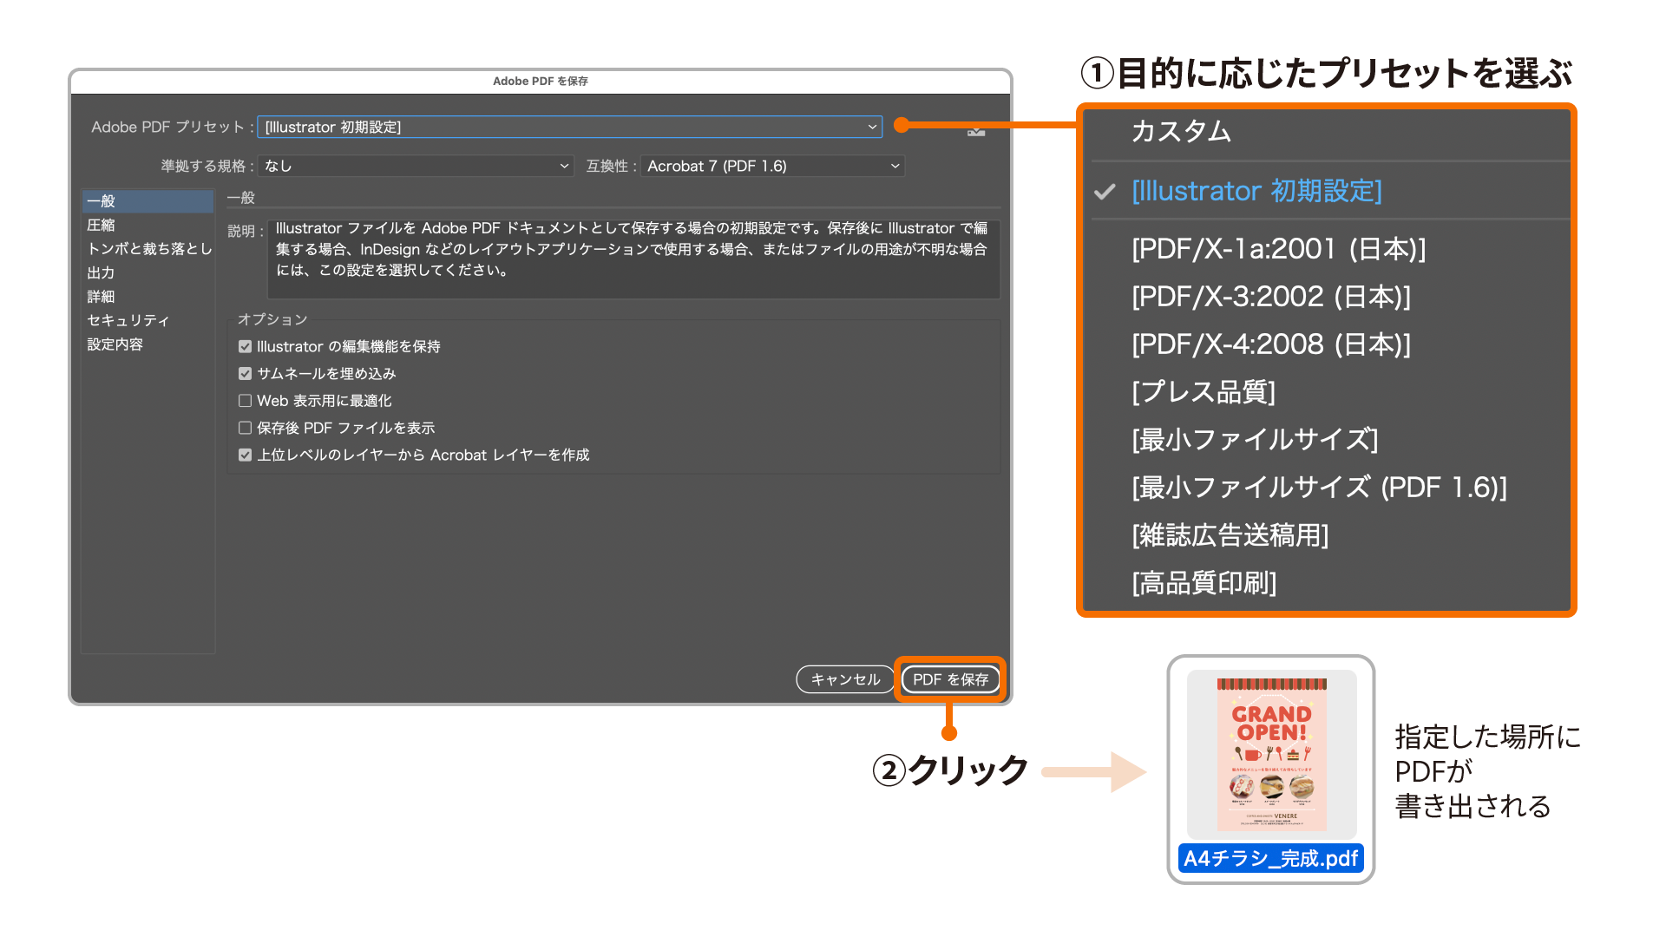This screenshot has height=937, width=1666.
Task: Click the A4チラシ_完成.pdf file thumbnail
Action: pyautogui.click(x=1271, y=752)
